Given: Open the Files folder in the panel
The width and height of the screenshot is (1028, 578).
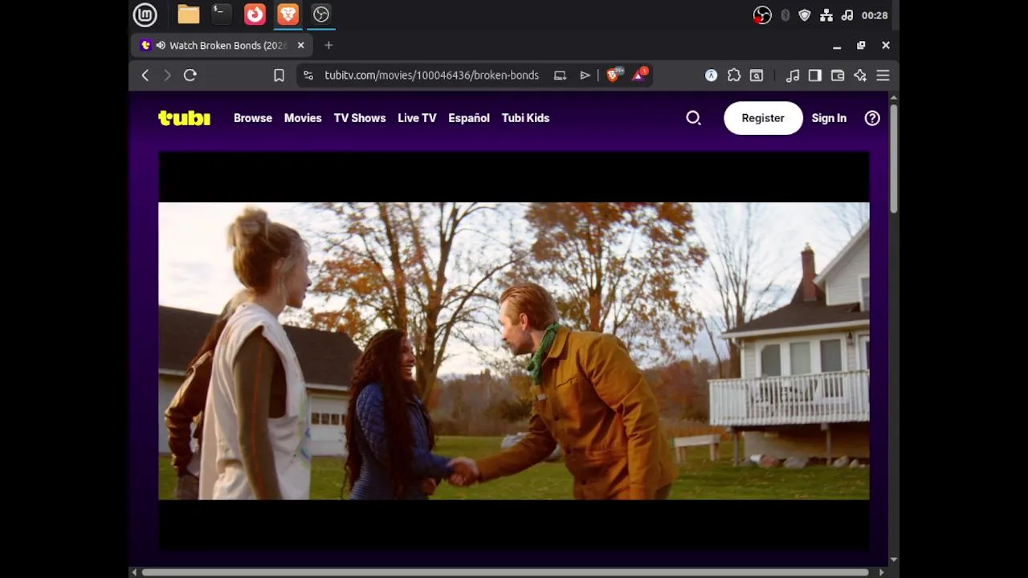Looking at the screenshot, I should pyautogui.click(x=189, y=14).
